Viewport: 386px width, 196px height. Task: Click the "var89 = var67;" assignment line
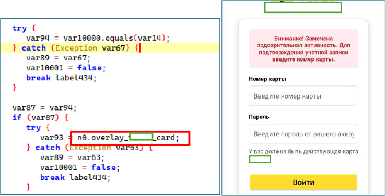(x=59, y=58)
